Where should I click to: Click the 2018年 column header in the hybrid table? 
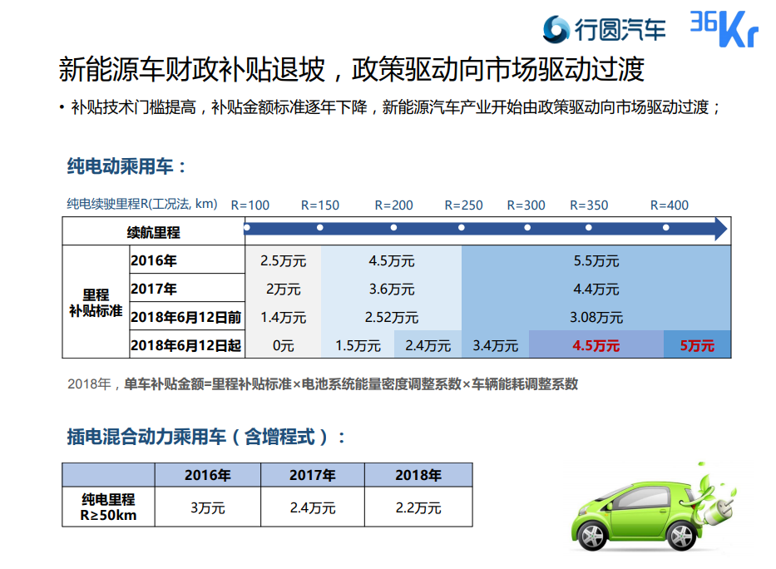(x=418, y=475)
